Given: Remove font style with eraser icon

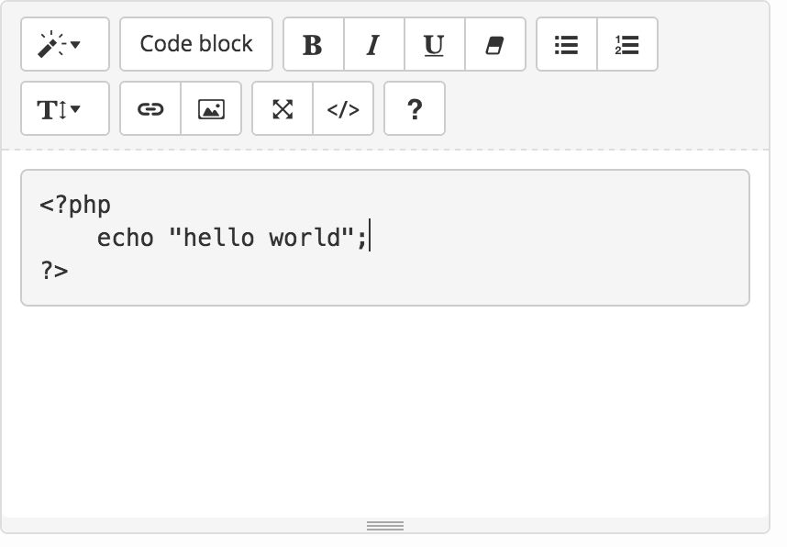Looking at the screenshot, I should pos(495,44).
